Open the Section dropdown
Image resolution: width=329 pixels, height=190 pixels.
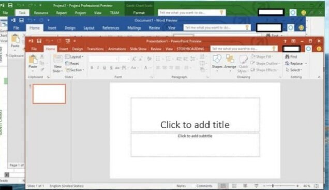tap(75, 70)
